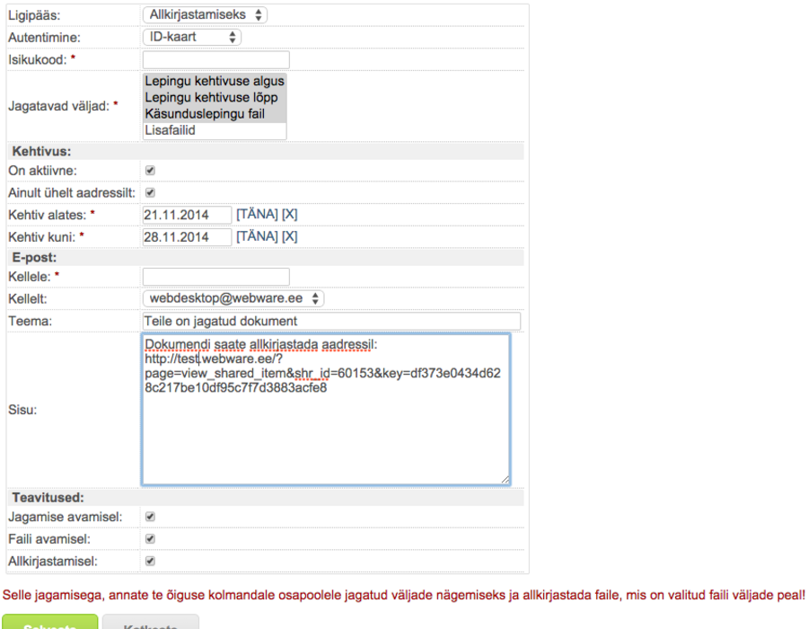The image size is (808, 629).
Task: Focus the Kellele recipient field
Action: (215, 277)
